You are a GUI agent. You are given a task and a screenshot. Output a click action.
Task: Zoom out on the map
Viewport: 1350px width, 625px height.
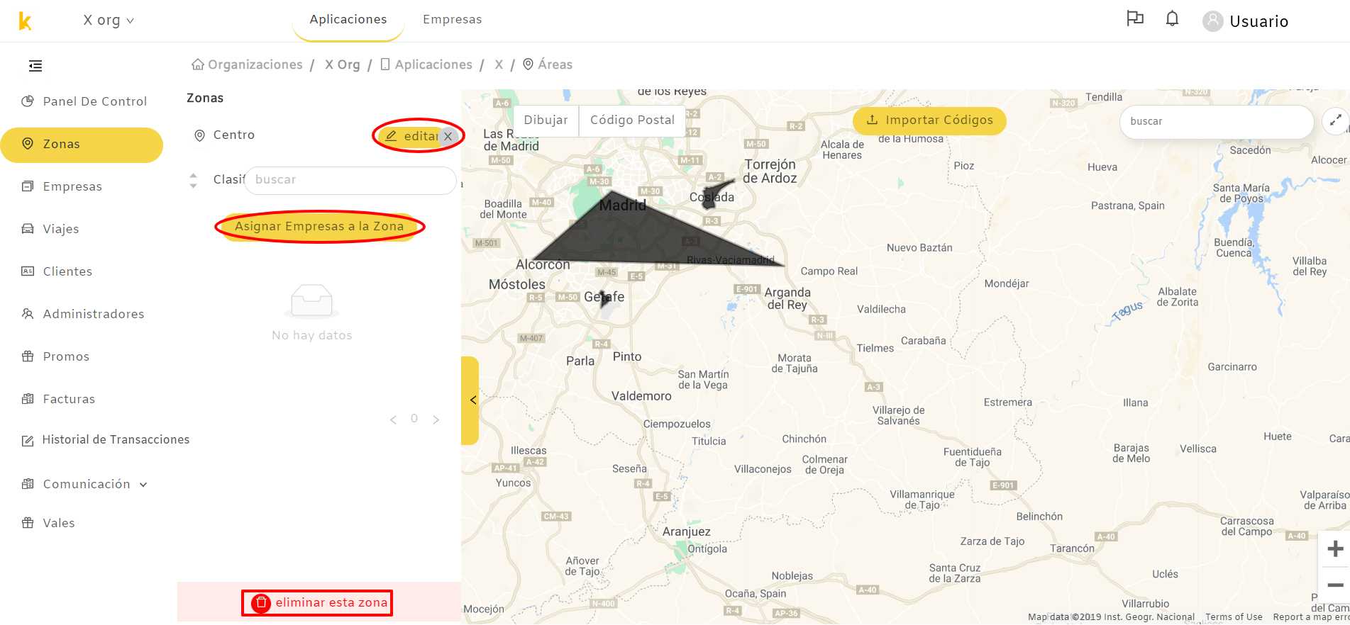pos(1335,585)
